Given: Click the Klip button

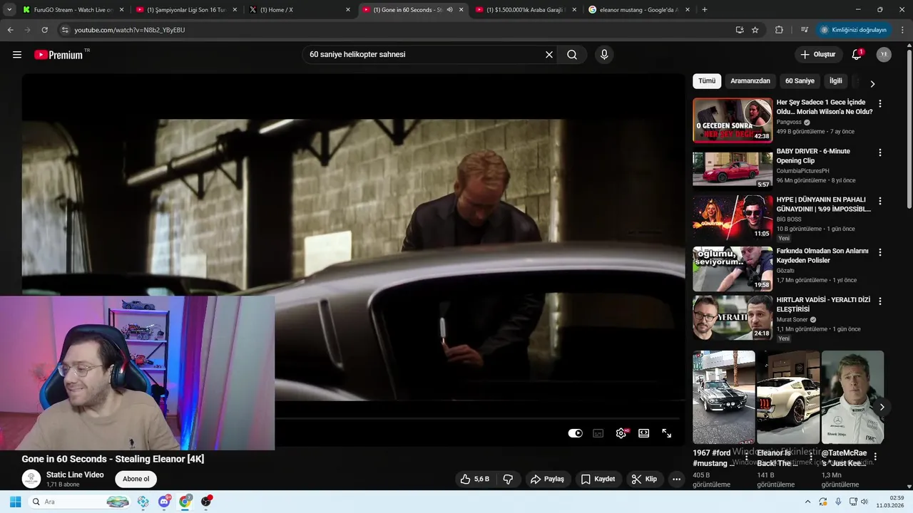Looking at the screenshot, I should (x=644, y=479).
